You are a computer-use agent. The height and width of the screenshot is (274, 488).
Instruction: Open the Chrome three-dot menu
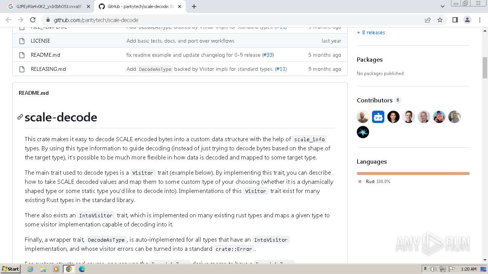479,20
